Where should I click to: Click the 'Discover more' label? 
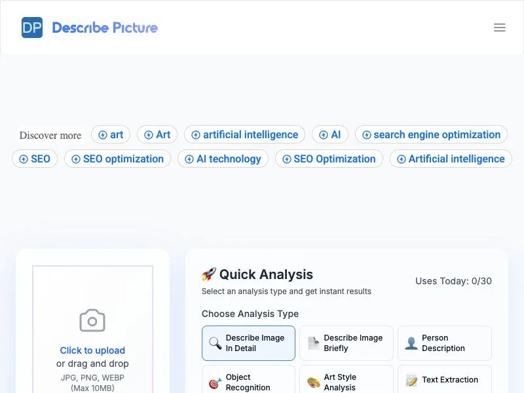click(x=50, y=136)
